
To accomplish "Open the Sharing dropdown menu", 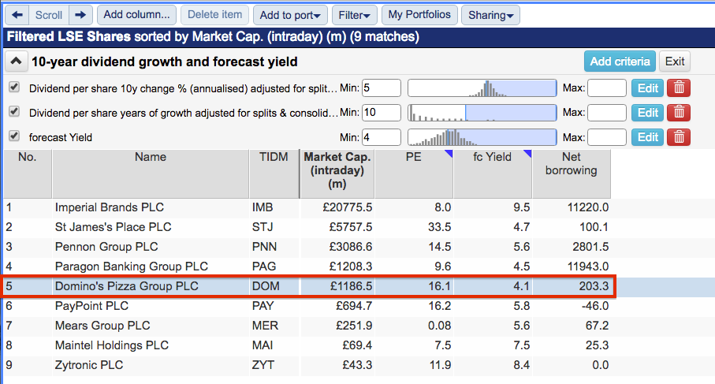I will pyautogui.click(x=490, y=15).
